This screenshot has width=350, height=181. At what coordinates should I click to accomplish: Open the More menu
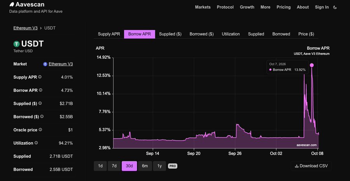[x=265, y=7]
